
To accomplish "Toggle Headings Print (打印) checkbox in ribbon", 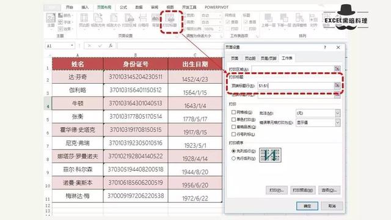I will pos(246,29).
